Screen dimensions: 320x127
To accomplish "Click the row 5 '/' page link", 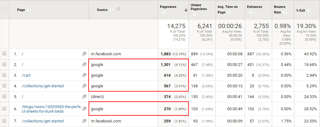I will click(23, 97).
